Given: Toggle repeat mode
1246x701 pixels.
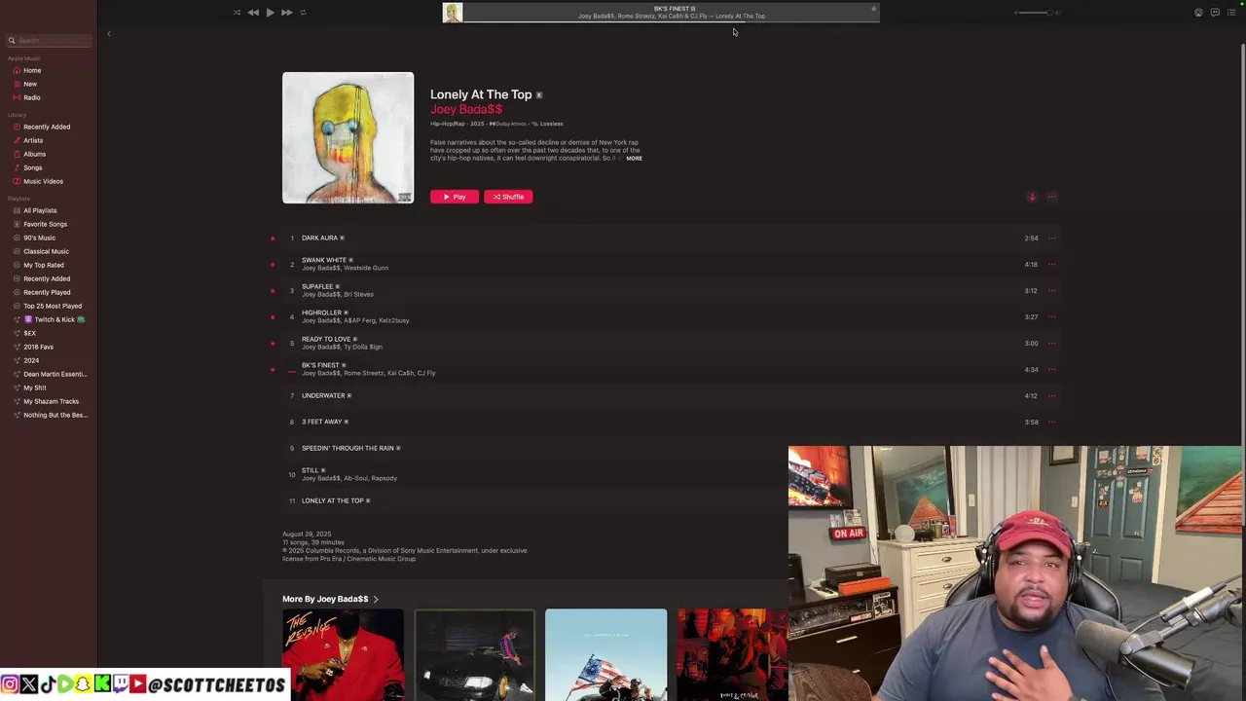Looking at the screenshot, I should coord(303,13).
